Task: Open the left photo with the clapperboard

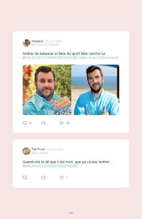Action: [47, 90]
